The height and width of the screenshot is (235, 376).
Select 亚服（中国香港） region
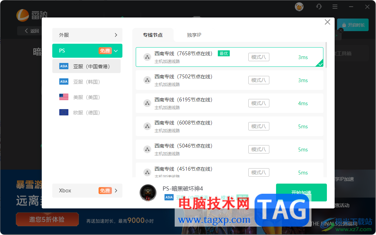[x=86, y=66]
